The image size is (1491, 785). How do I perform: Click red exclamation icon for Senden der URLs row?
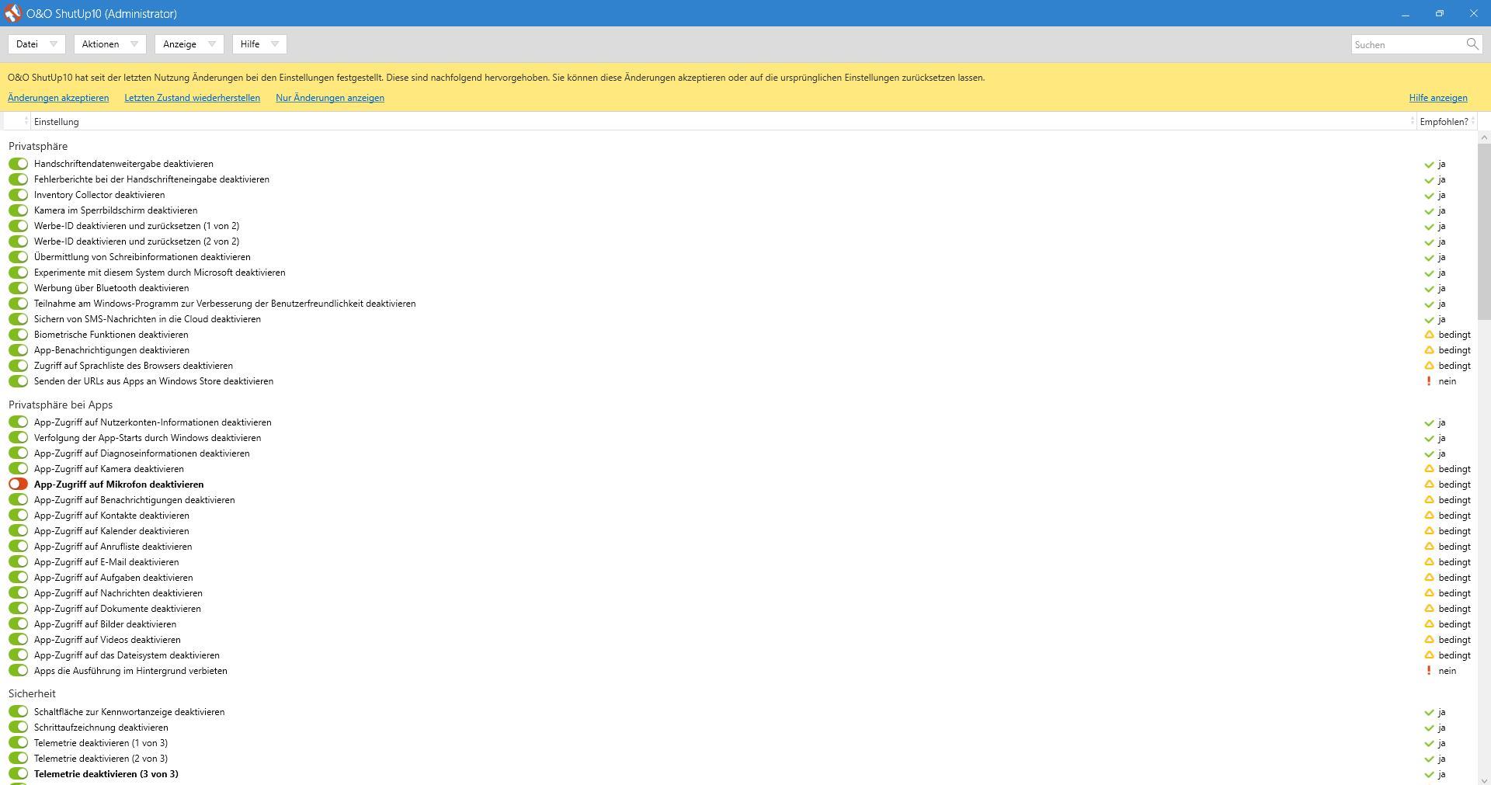(x=1429, y=381)
